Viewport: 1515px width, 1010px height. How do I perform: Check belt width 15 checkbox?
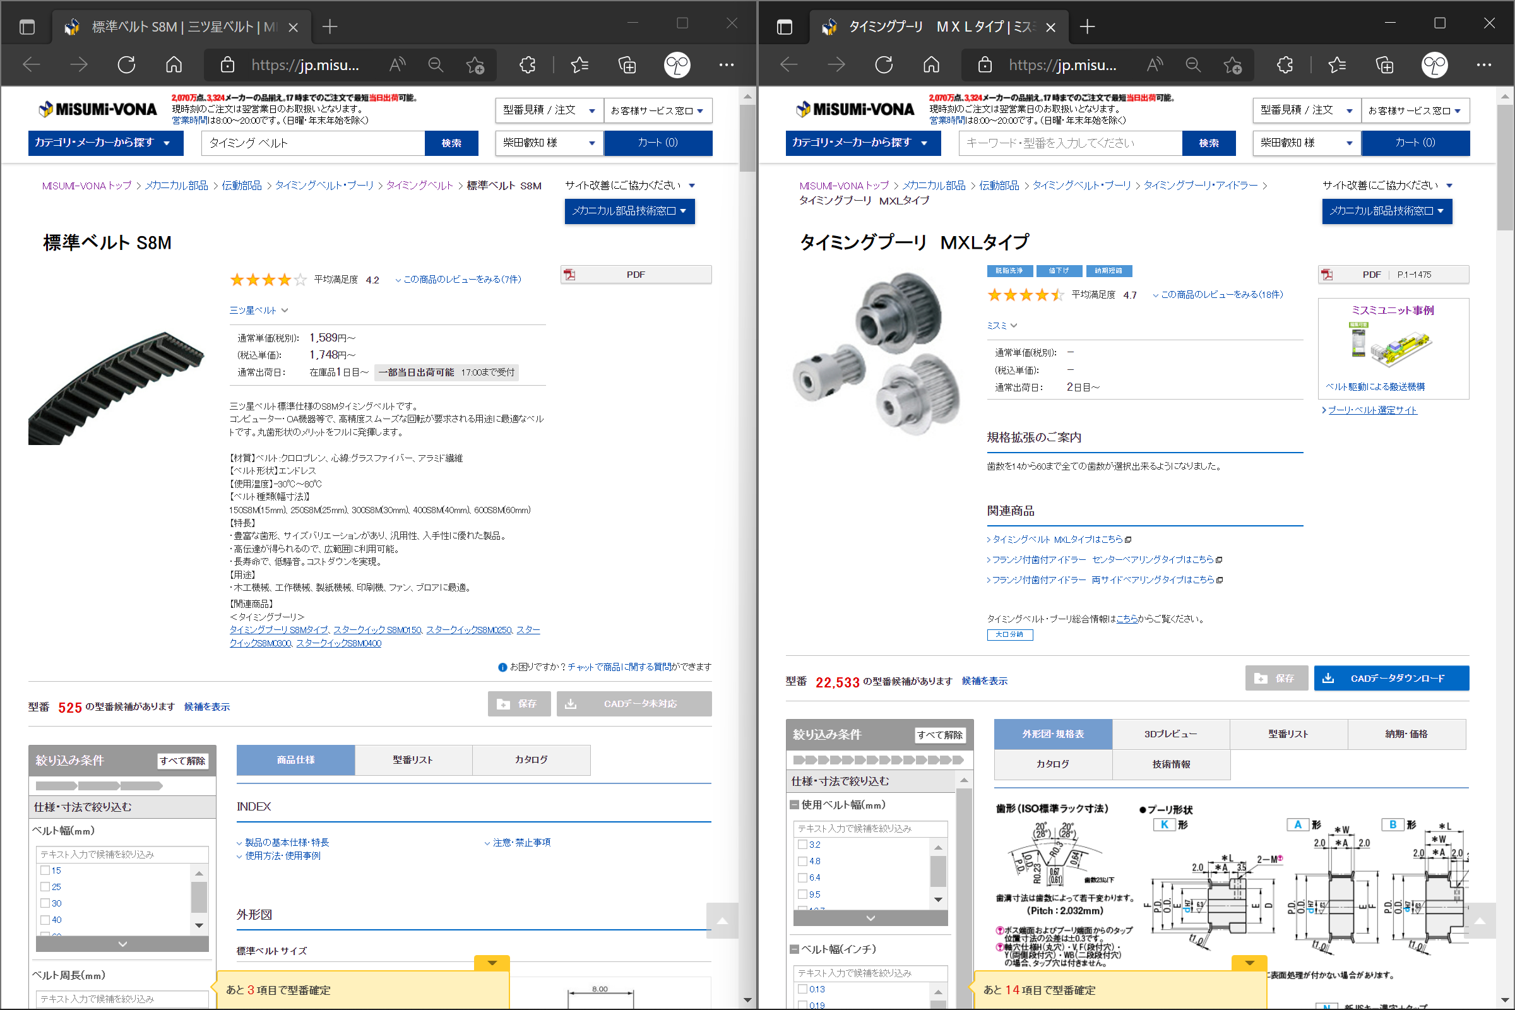pyautogui.click(x=45, y=870)
